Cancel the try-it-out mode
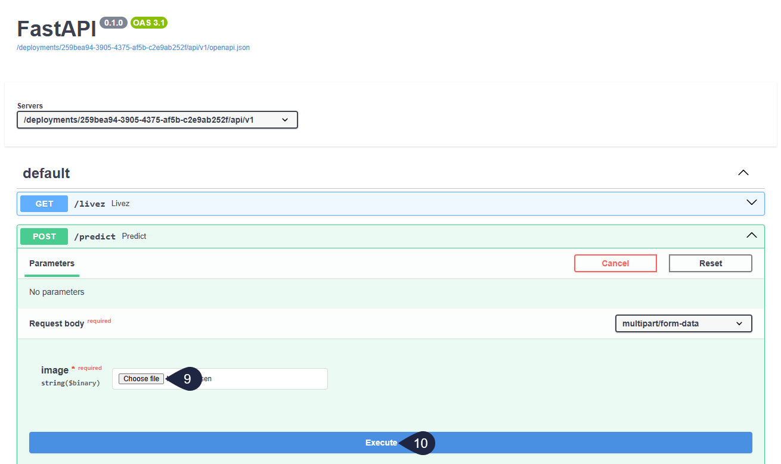This screenshot has width=781, height=464. 615,263
